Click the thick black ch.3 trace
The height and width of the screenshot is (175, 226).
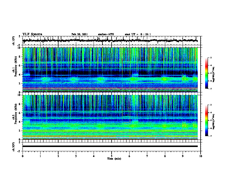pos(110,146)
